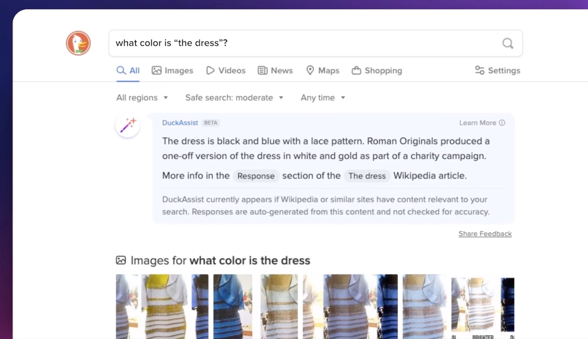Screen dimensions: 588x339
Task: Click the search box with the dress query
Action: click(316, 43)
